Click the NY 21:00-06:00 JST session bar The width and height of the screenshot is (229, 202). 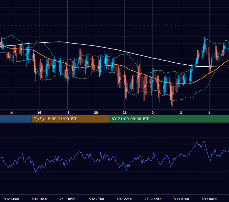(169, 119)
